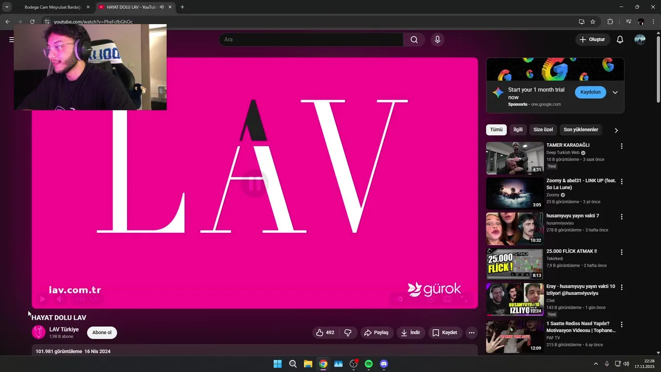Open 25.000 FLİCK ATMAK thumbnail
This screenshot has width=661, height=372.
515,264
